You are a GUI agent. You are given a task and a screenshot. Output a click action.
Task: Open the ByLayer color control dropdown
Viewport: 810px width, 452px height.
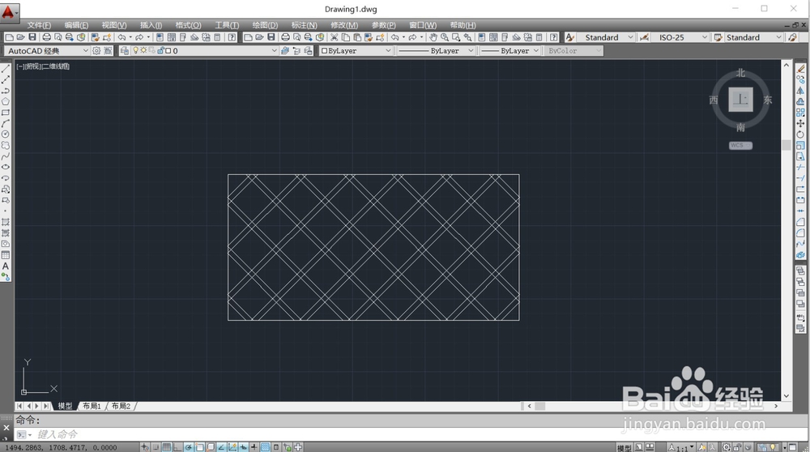tap(388, 50)
